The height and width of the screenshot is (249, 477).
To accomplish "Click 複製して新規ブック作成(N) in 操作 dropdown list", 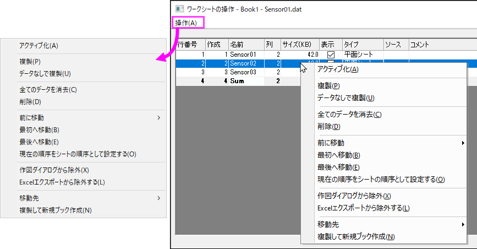I will pyautogui.click(x=56, y=210).
